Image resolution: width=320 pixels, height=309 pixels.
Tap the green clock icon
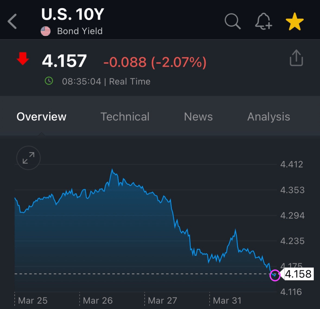(x=49, y=81)
